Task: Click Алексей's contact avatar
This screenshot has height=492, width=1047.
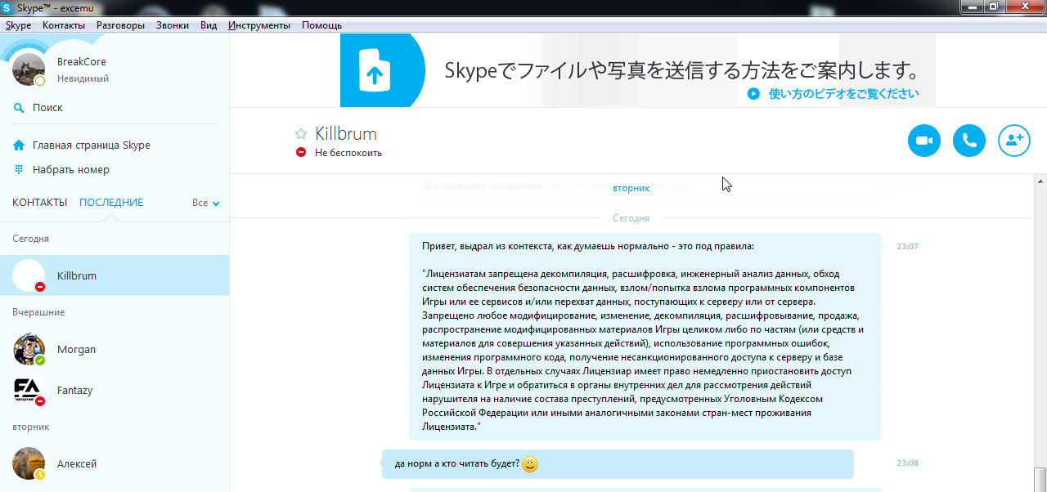Action: 29,463
